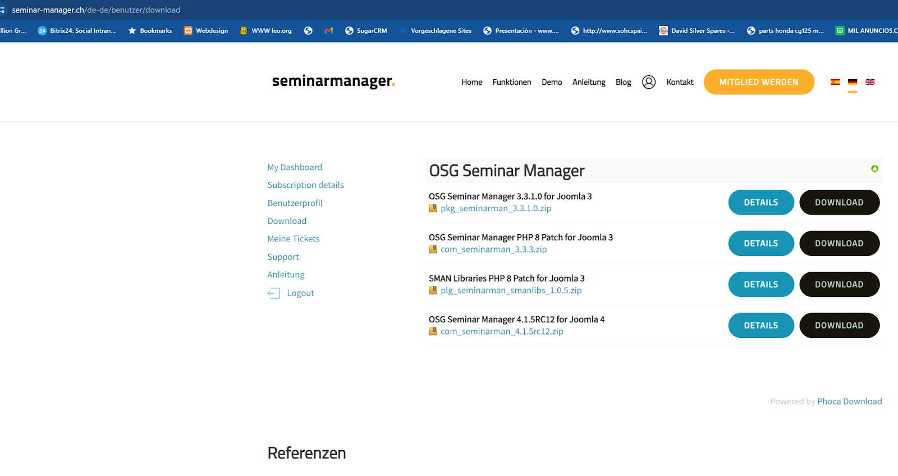Click the zip icon next to com_seminarman_3.3.3.zip
This screenshot has width=898, height=476.
pyautogui.click(x=433, y=249)
